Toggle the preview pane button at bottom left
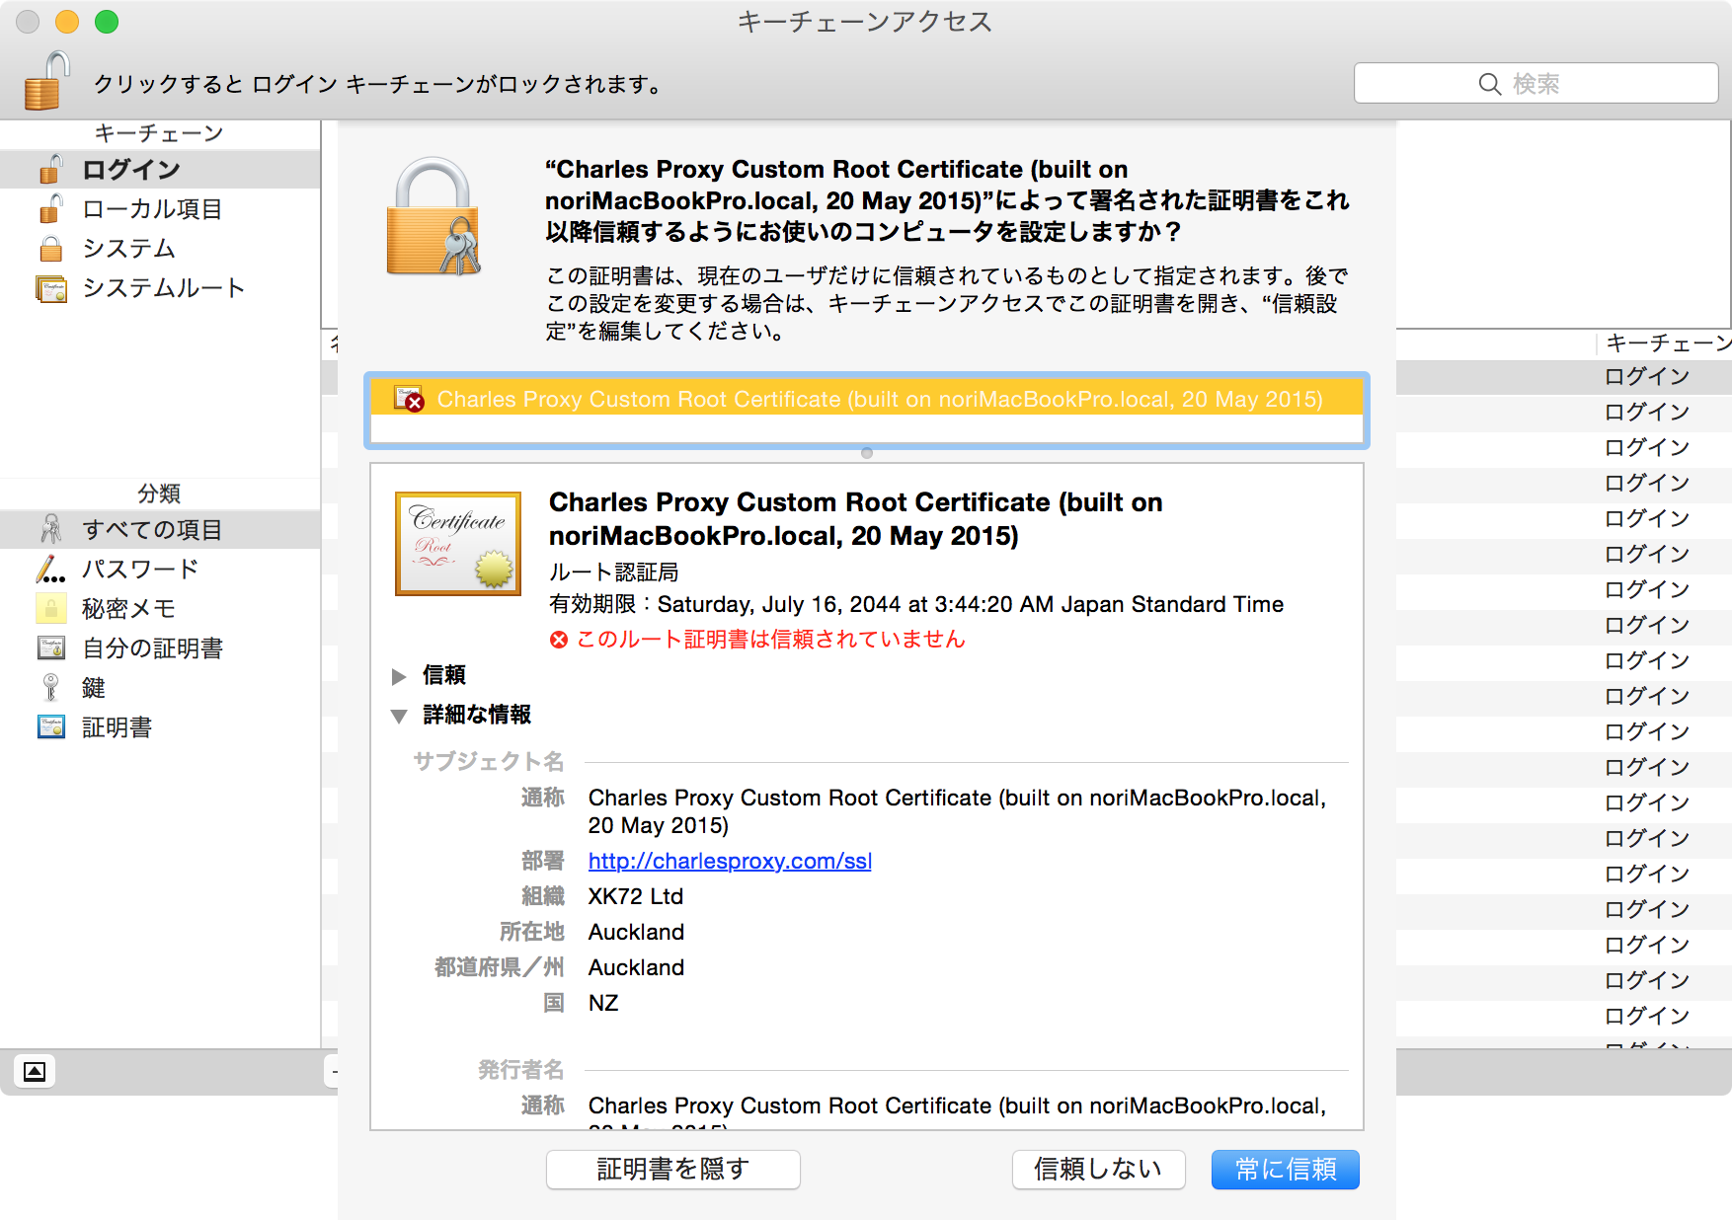1732x1220 pixels. pyautogui.click(x=35, y=1072)
